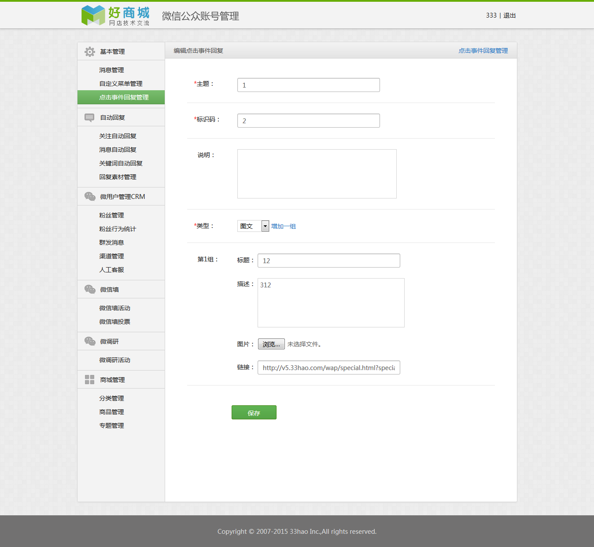
Task: Click the WeChat icon beside 微用户管理CRM
Action: click(x=90, y=196)
